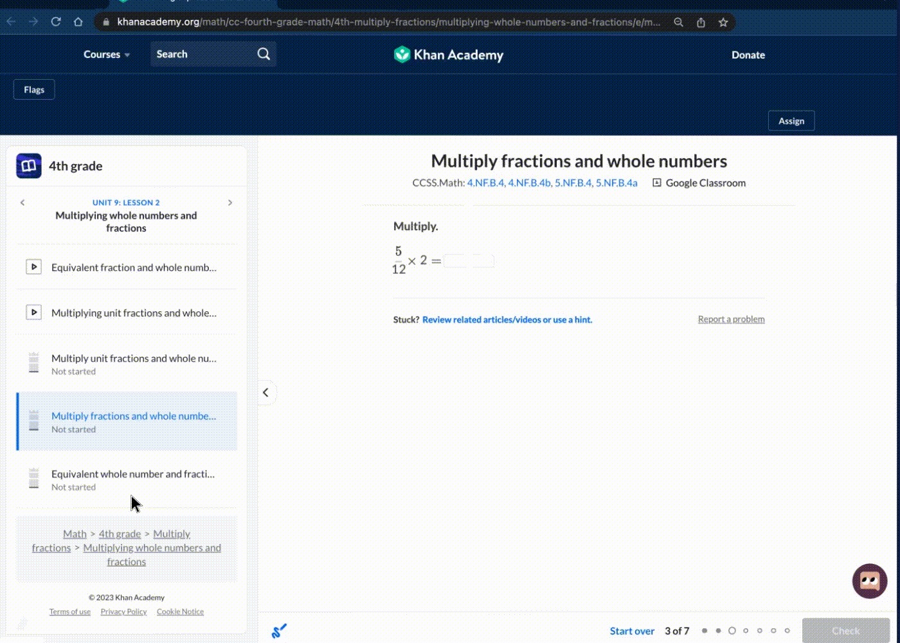The height and width of the screenshot is (643, 900).
Task: Click tower icon for Multiply unit fractions exercise
Action: 34,363
